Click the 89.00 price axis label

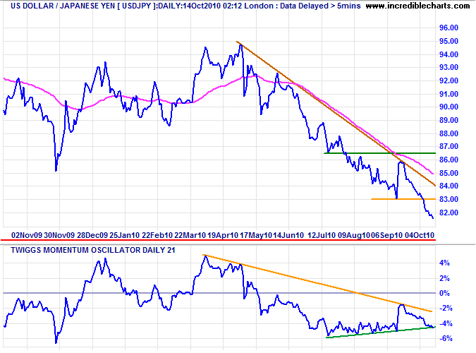click(x=448, y=120)
